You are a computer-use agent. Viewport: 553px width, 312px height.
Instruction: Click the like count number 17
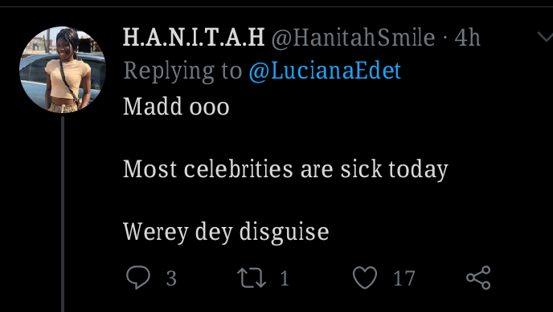pos(404,278)
